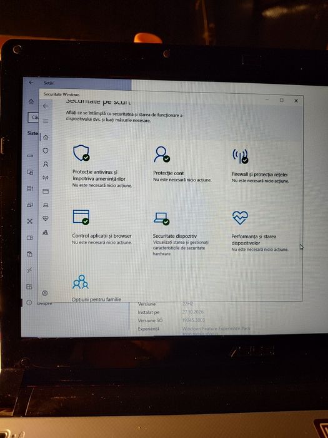Screen dimensions: 328x438
Task: Click Home icon in Setări window
Action: coord(31,101)
